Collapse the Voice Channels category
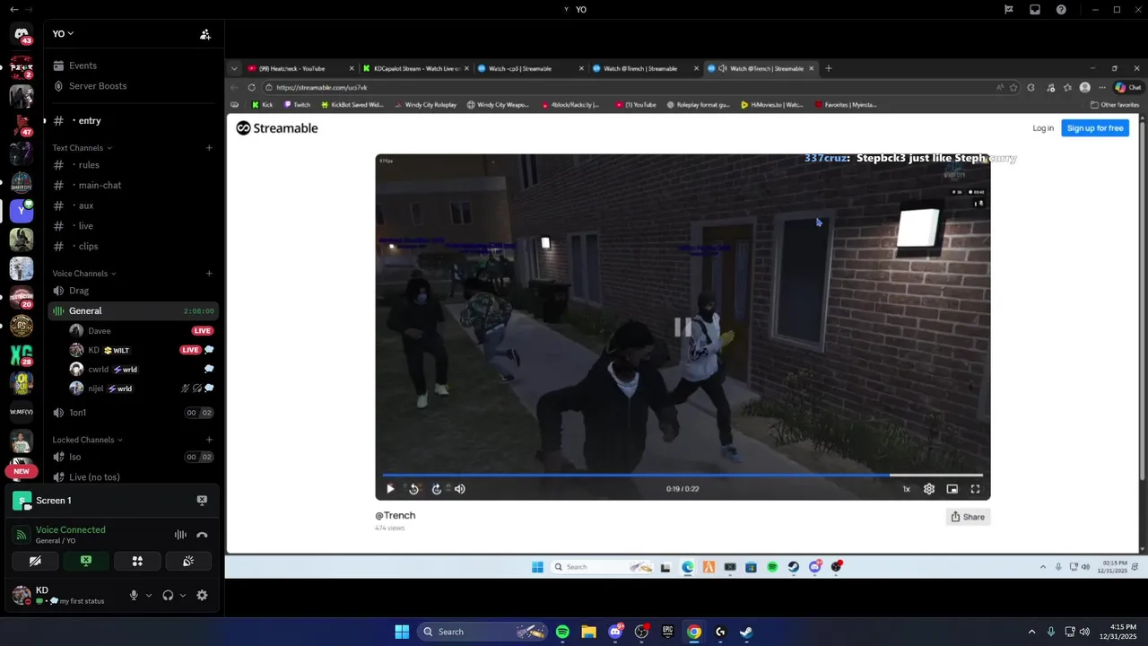The width and height of the screenshot is (1148, 646). tap(83, 274)
